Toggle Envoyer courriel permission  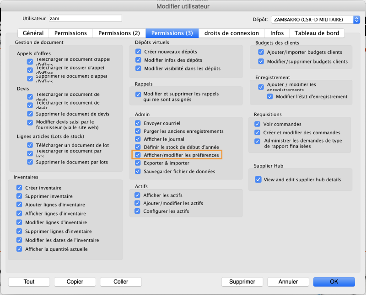[x=138, y=123]
